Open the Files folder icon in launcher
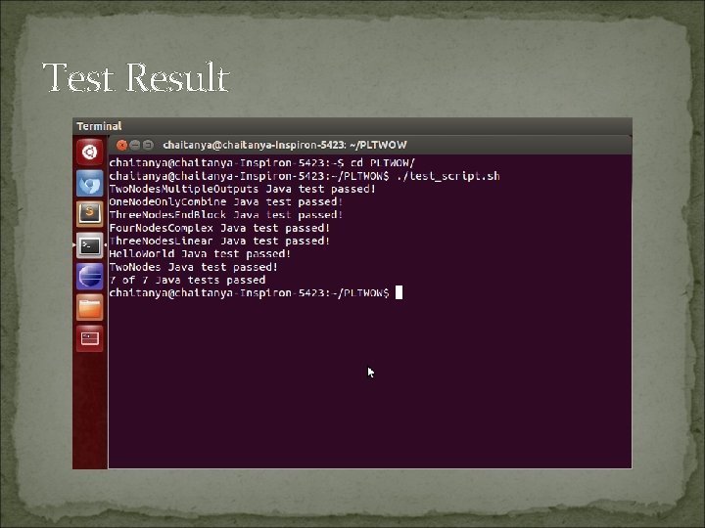 click(90, 308)
